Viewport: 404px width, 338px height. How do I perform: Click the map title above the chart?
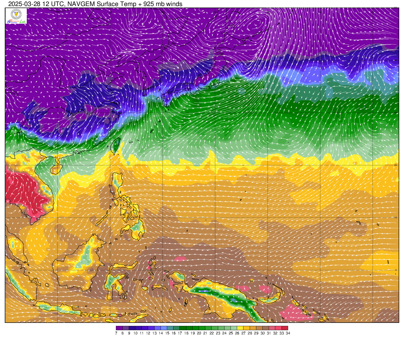(95, 4)
